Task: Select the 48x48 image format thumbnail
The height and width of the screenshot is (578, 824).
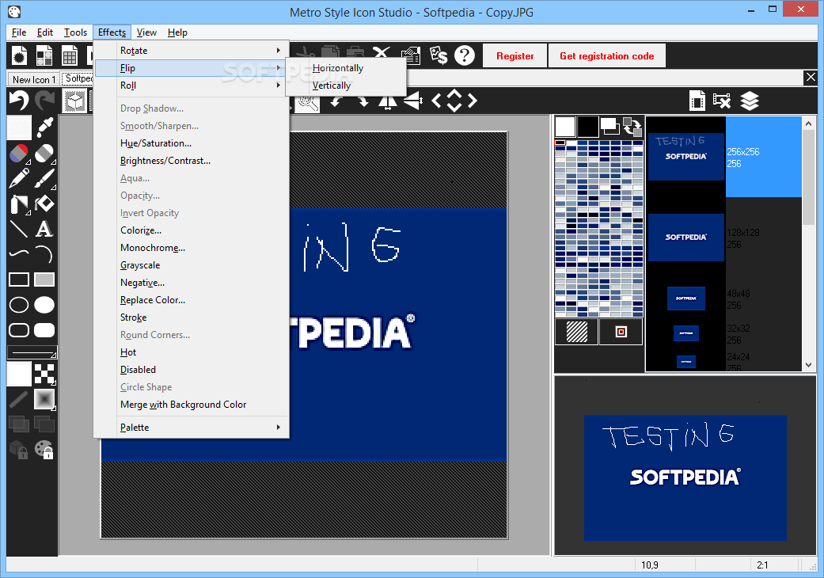Action: 685,298
